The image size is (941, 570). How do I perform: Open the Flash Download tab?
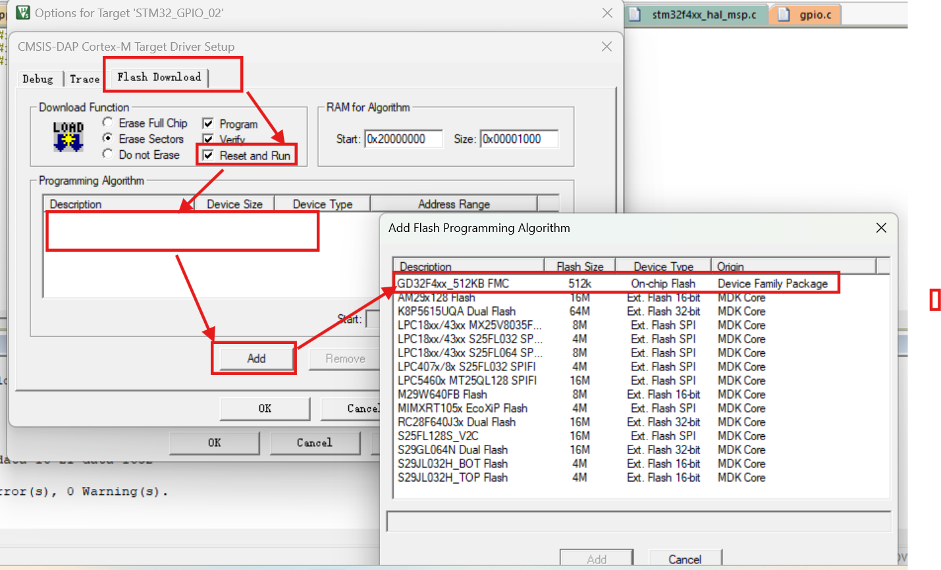click(159, 77)
